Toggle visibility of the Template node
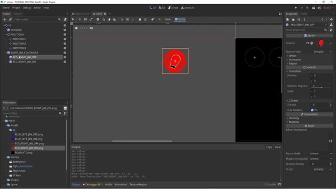The image size is (336, 189). pyautogui.click(x=65, y=30)
